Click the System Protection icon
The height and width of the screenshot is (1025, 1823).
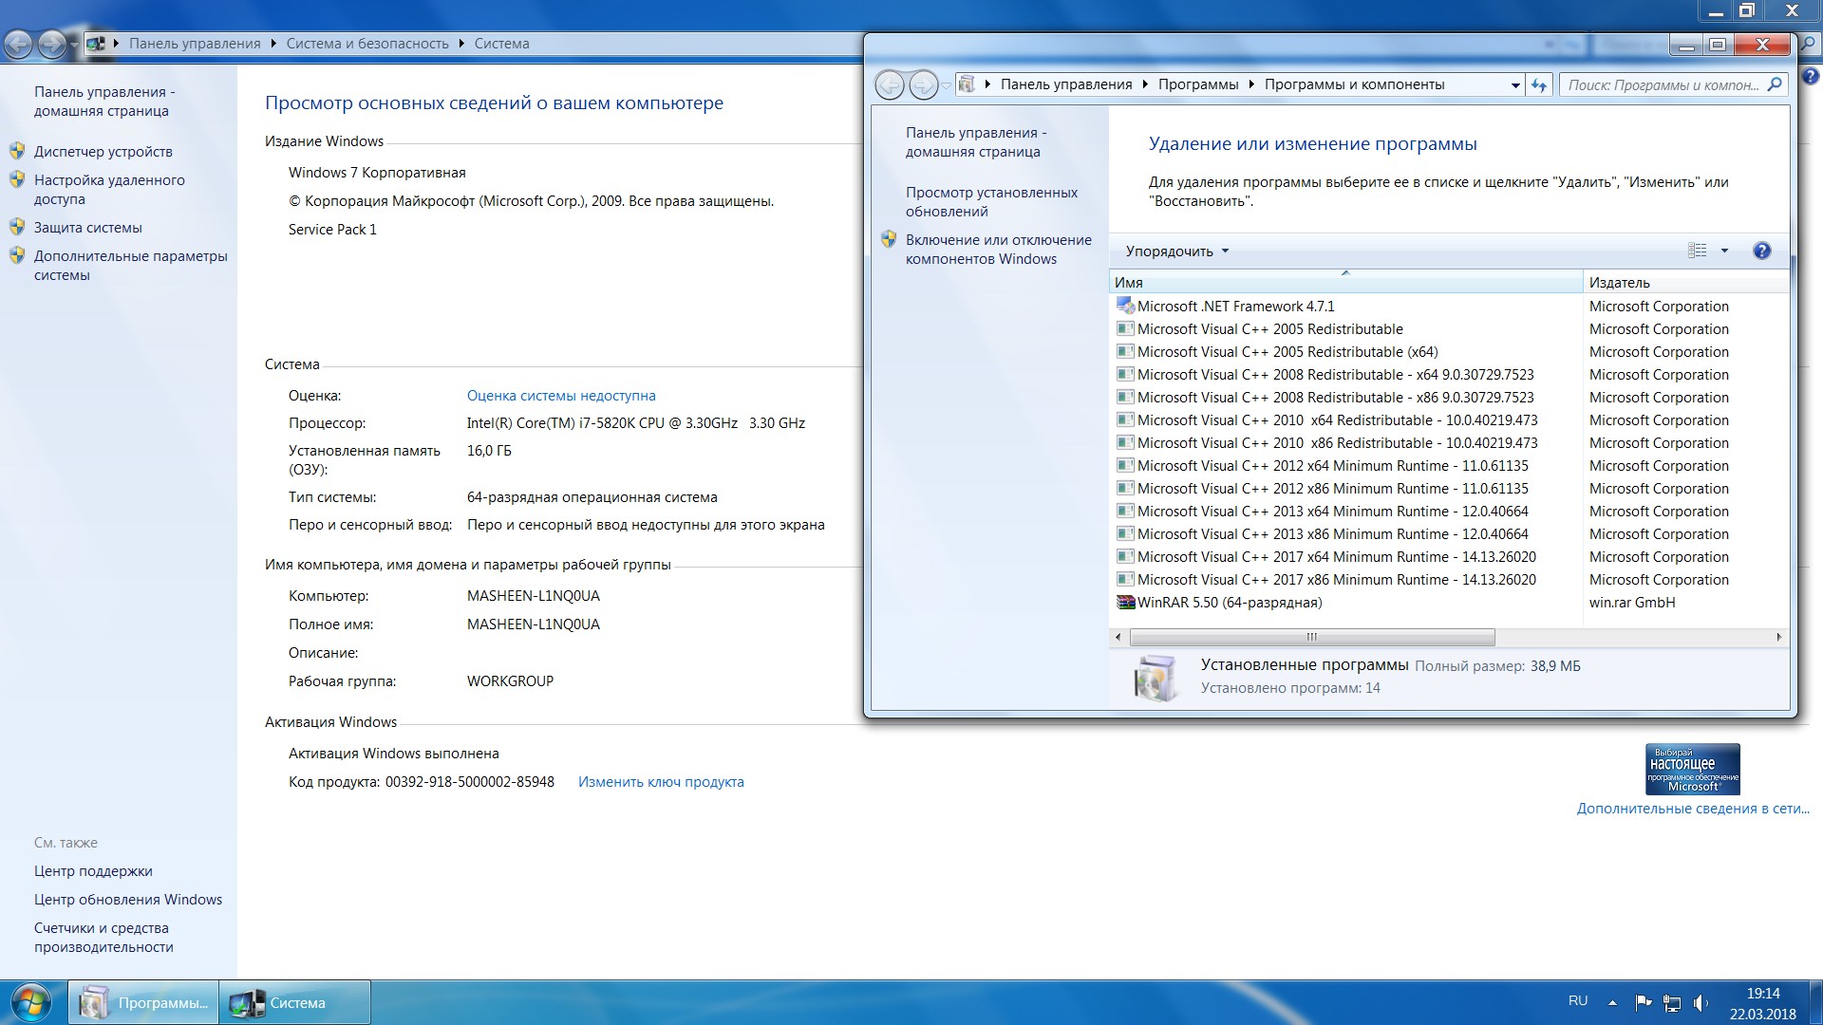19,228
